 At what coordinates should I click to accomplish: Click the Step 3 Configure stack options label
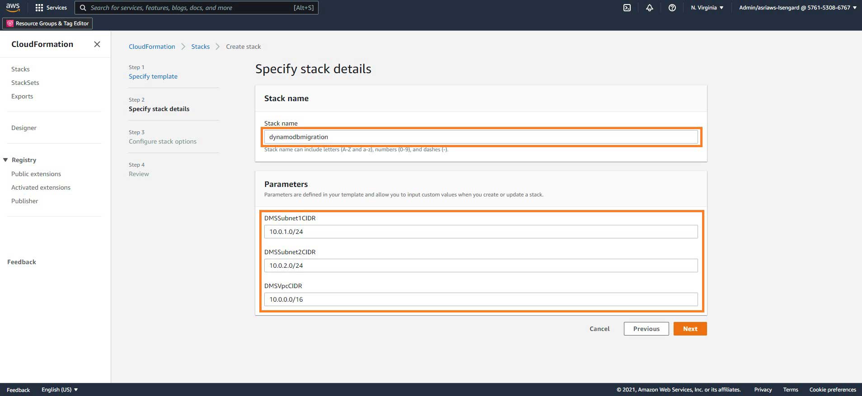point(163,141)
